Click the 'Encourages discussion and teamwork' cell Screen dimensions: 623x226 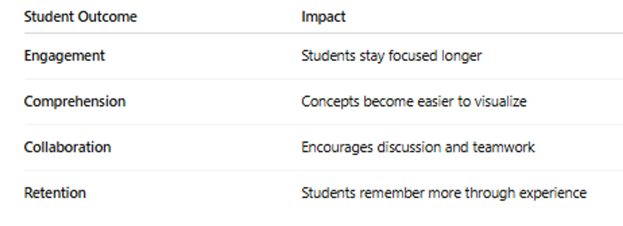(418, 147)
